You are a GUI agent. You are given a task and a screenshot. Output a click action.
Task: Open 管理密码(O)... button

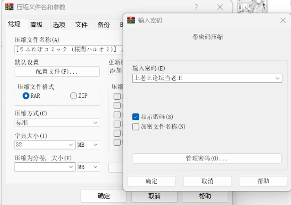pos(207,158)
